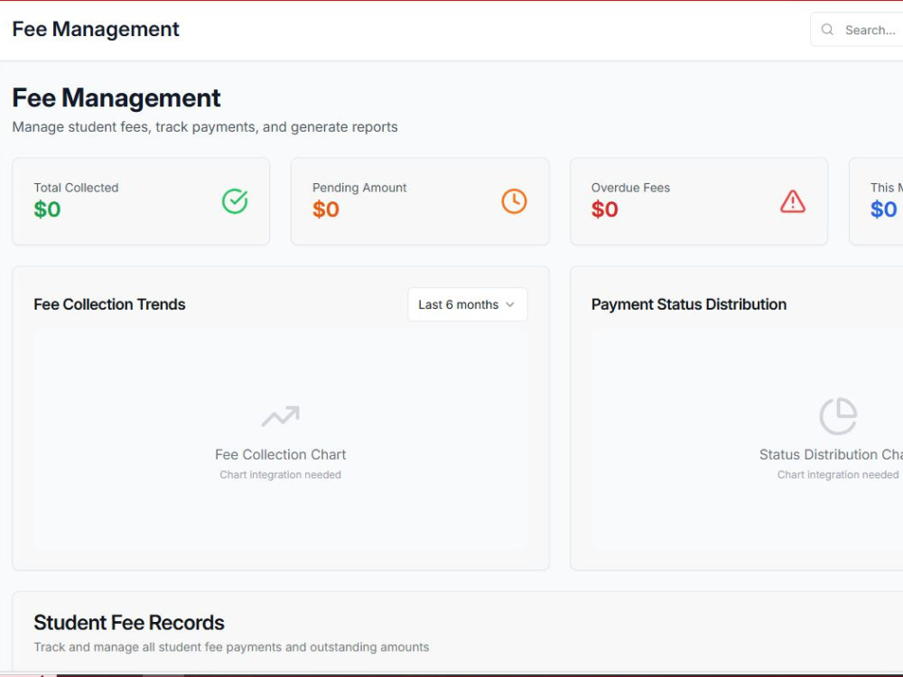Click the magnifier icon in the search box

[x=827, y=30]
